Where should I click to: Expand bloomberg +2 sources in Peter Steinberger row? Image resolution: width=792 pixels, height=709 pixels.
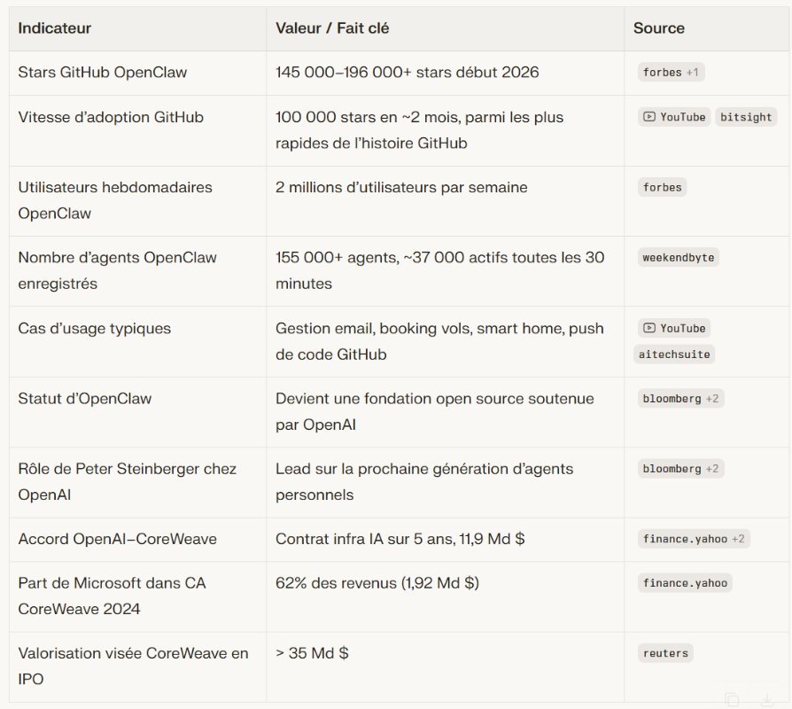[680, 469]
